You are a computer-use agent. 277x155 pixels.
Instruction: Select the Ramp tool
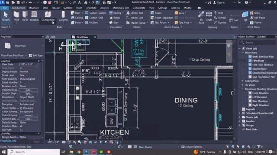[114, 18]
